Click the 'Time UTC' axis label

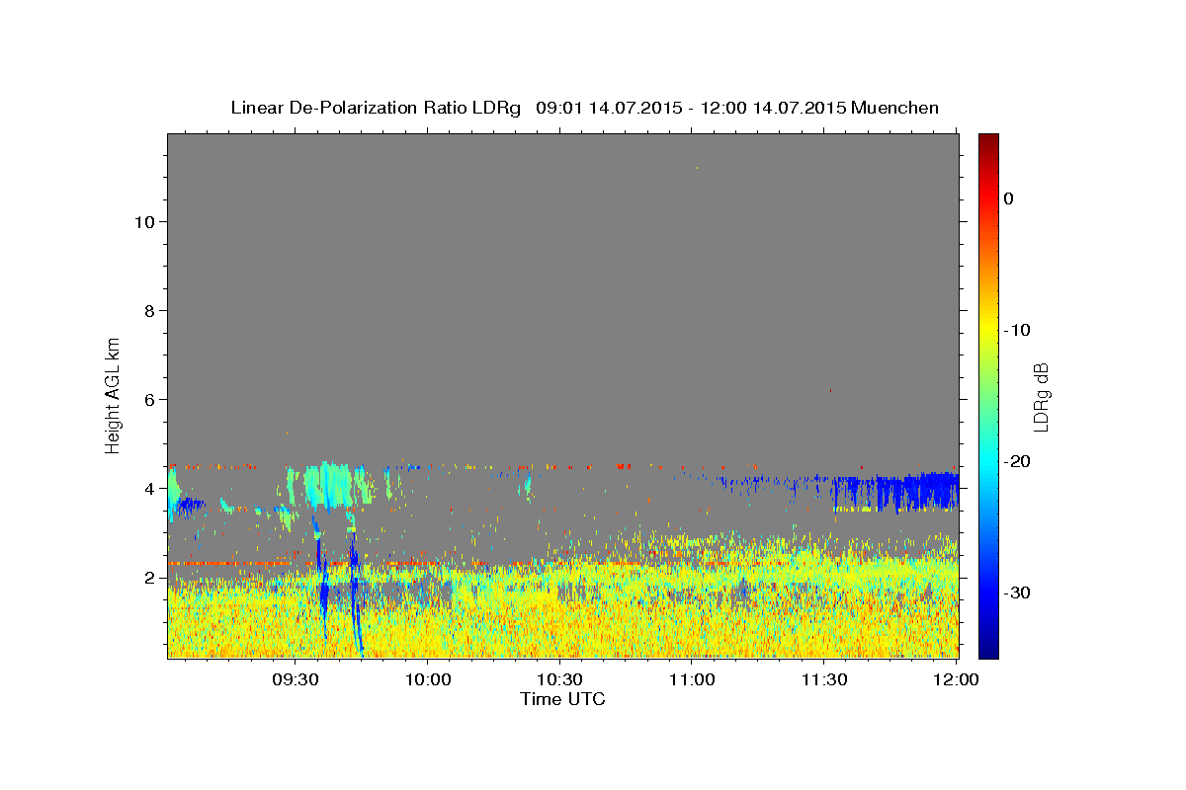click(562, 699)
